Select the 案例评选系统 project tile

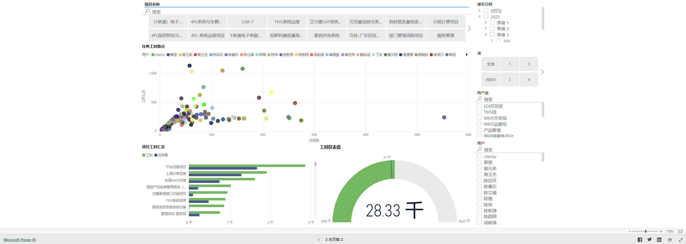pos(327,35)
